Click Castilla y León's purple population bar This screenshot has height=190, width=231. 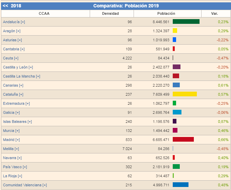(176, 67)
